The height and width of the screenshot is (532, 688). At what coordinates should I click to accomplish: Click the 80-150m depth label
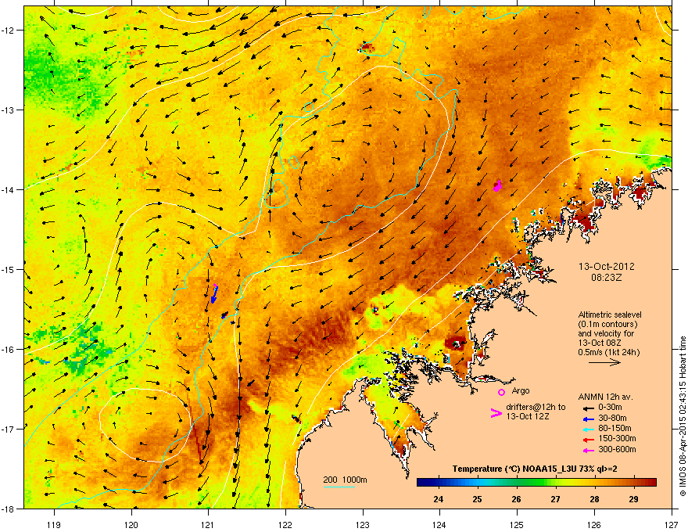pyautogui.click(x=615, y=428)
